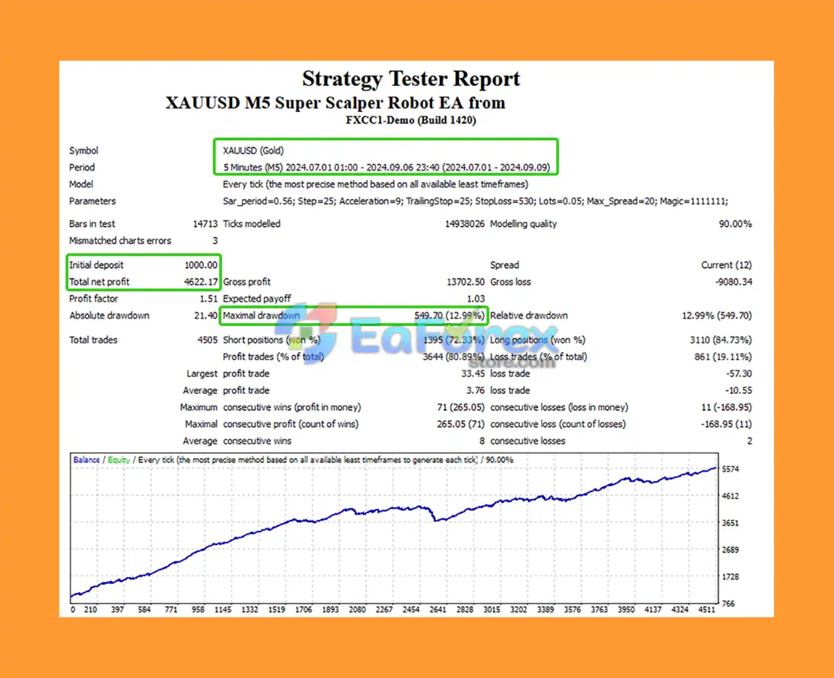Select the spread value "Current (12)"
The height and width of the screenshot is (678, 834).
point(726,265)
